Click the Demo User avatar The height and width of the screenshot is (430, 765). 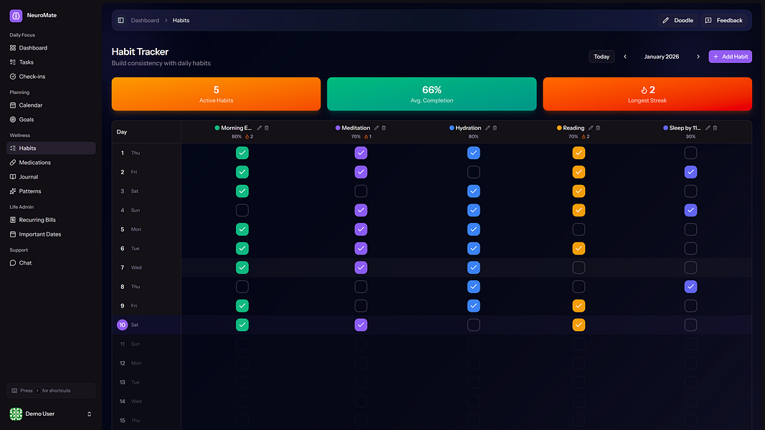pos(16,414)
